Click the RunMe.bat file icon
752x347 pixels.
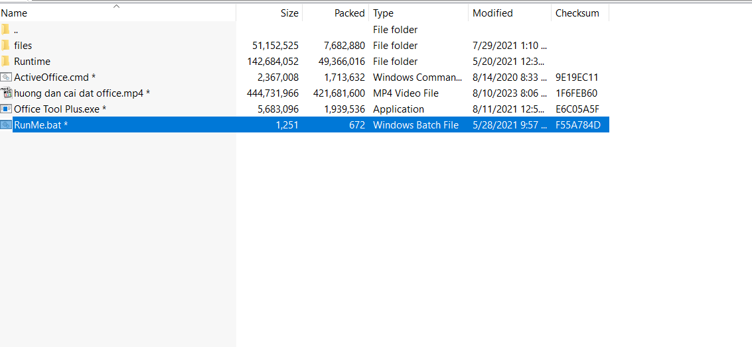(6, 125)
